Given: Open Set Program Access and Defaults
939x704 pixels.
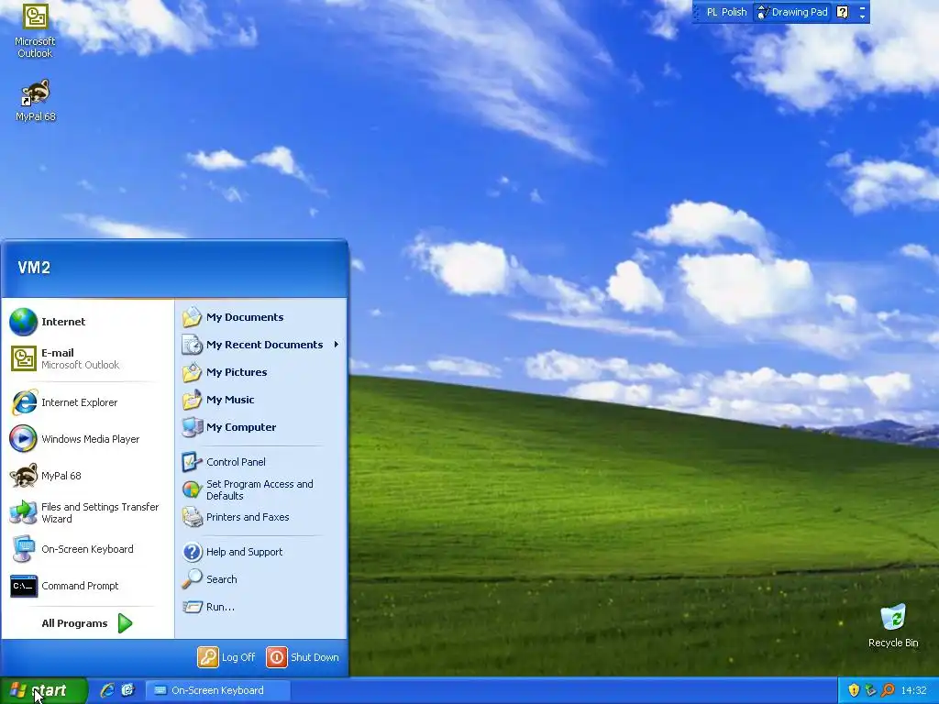Looking at the screenshot, I should click(x=261, y=489).
